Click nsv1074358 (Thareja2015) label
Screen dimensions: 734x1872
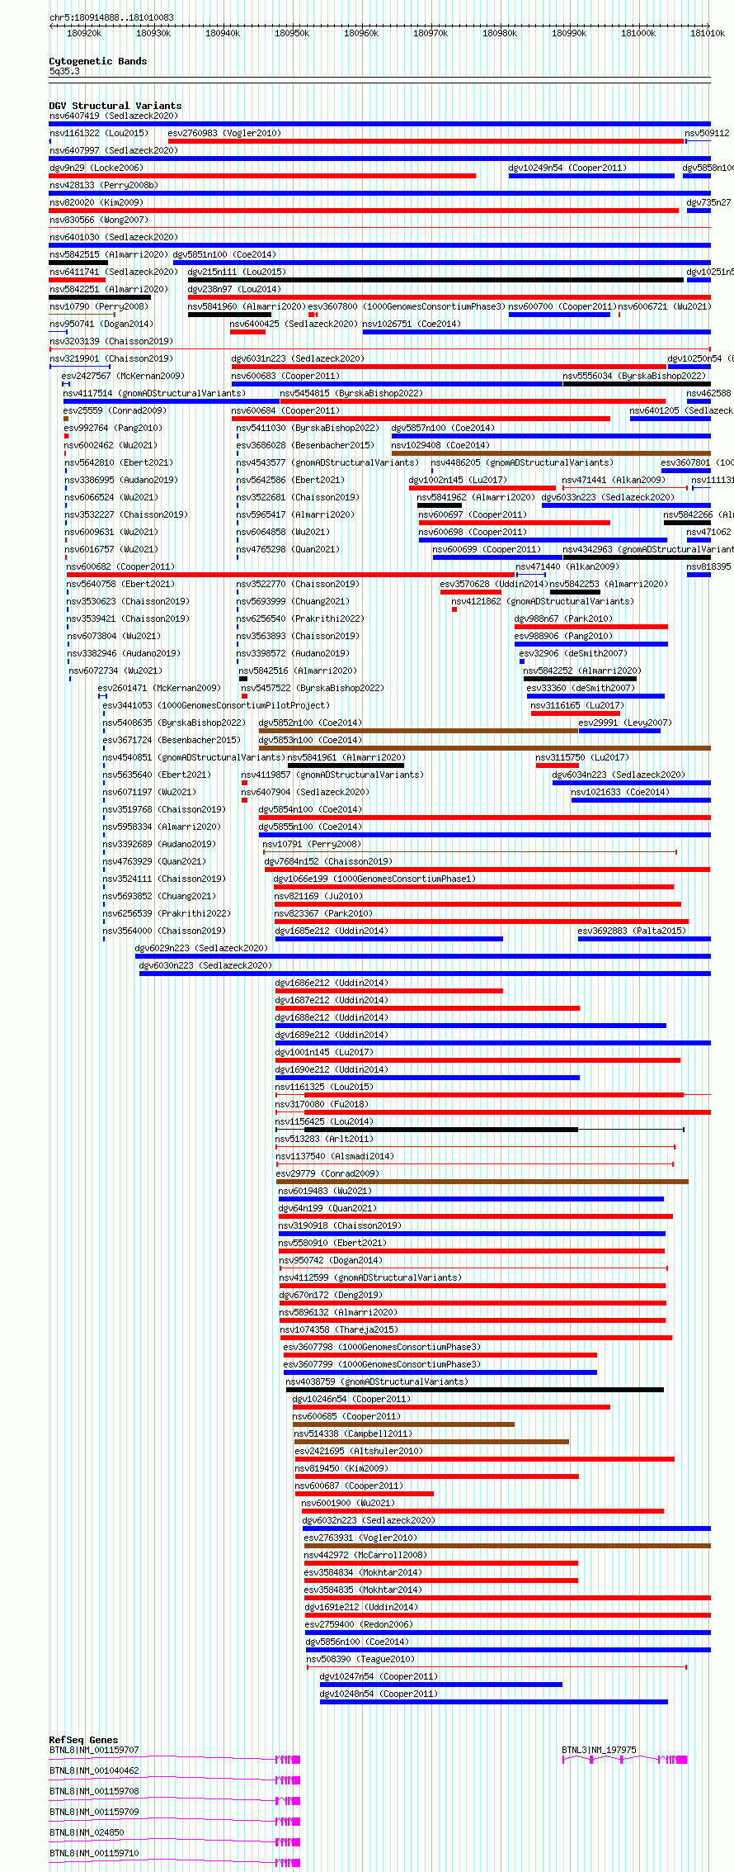click(339, 1329)
